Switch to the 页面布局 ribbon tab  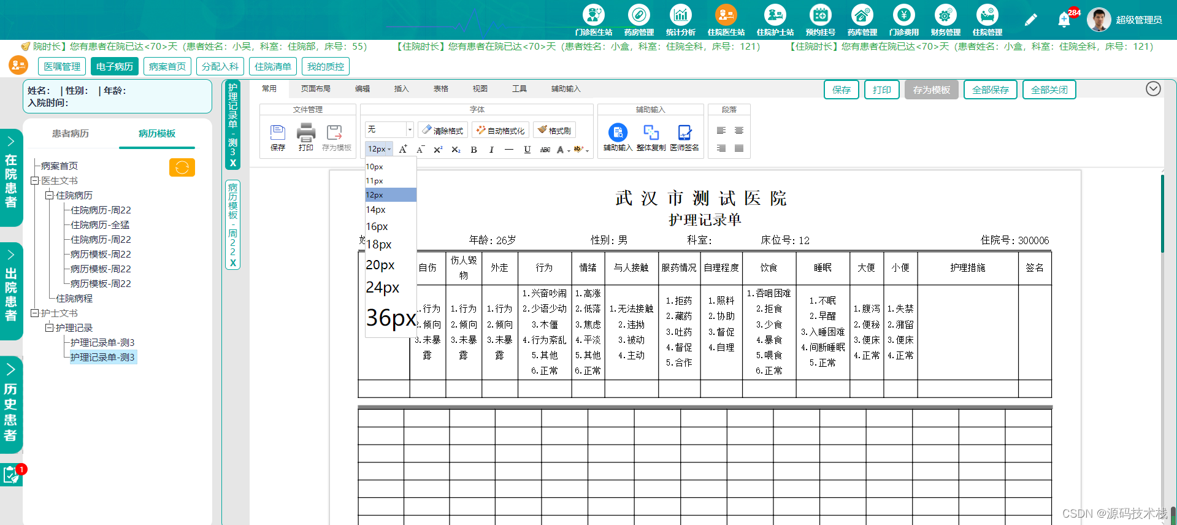(315, 89)
